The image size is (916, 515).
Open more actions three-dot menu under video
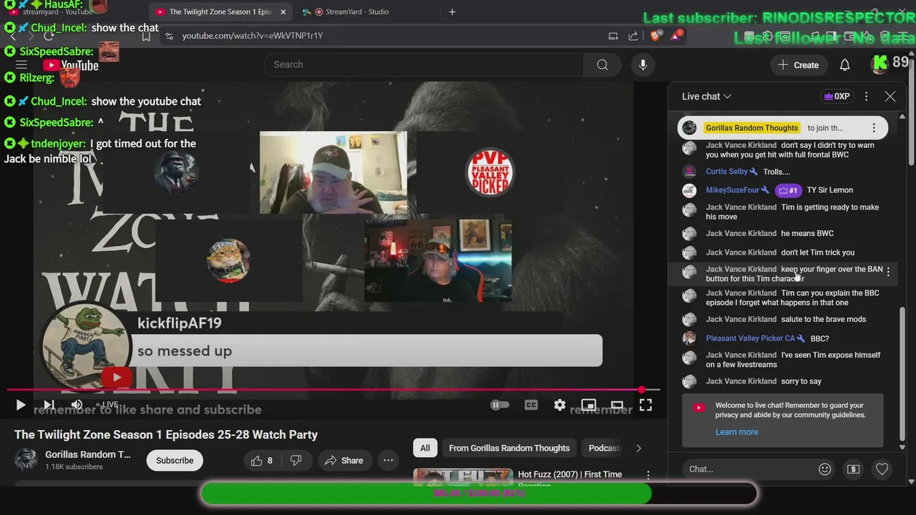[x=388, y=461]
